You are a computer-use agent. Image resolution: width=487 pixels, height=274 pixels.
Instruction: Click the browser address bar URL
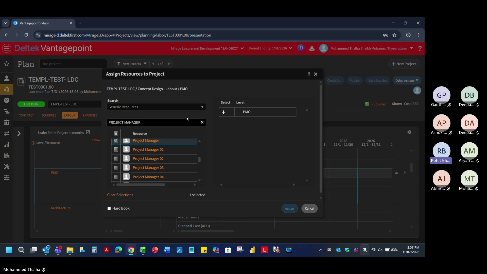tap(127, 35)
